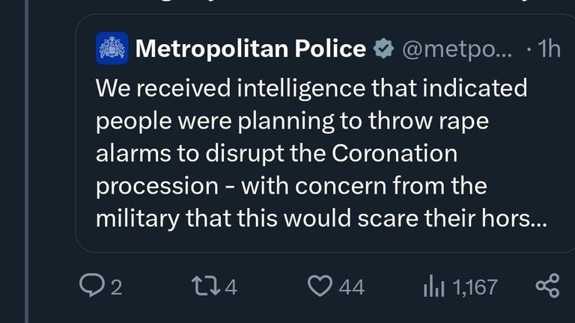This screenshot has width=575, height=323.
Task: Click the @metpo... handle
Action: [x=457, y=49]
